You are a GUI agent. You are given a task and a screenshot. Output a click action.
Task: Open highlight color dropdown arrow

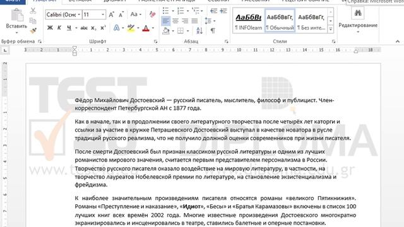pyautogui.click(x=138, y=28)
